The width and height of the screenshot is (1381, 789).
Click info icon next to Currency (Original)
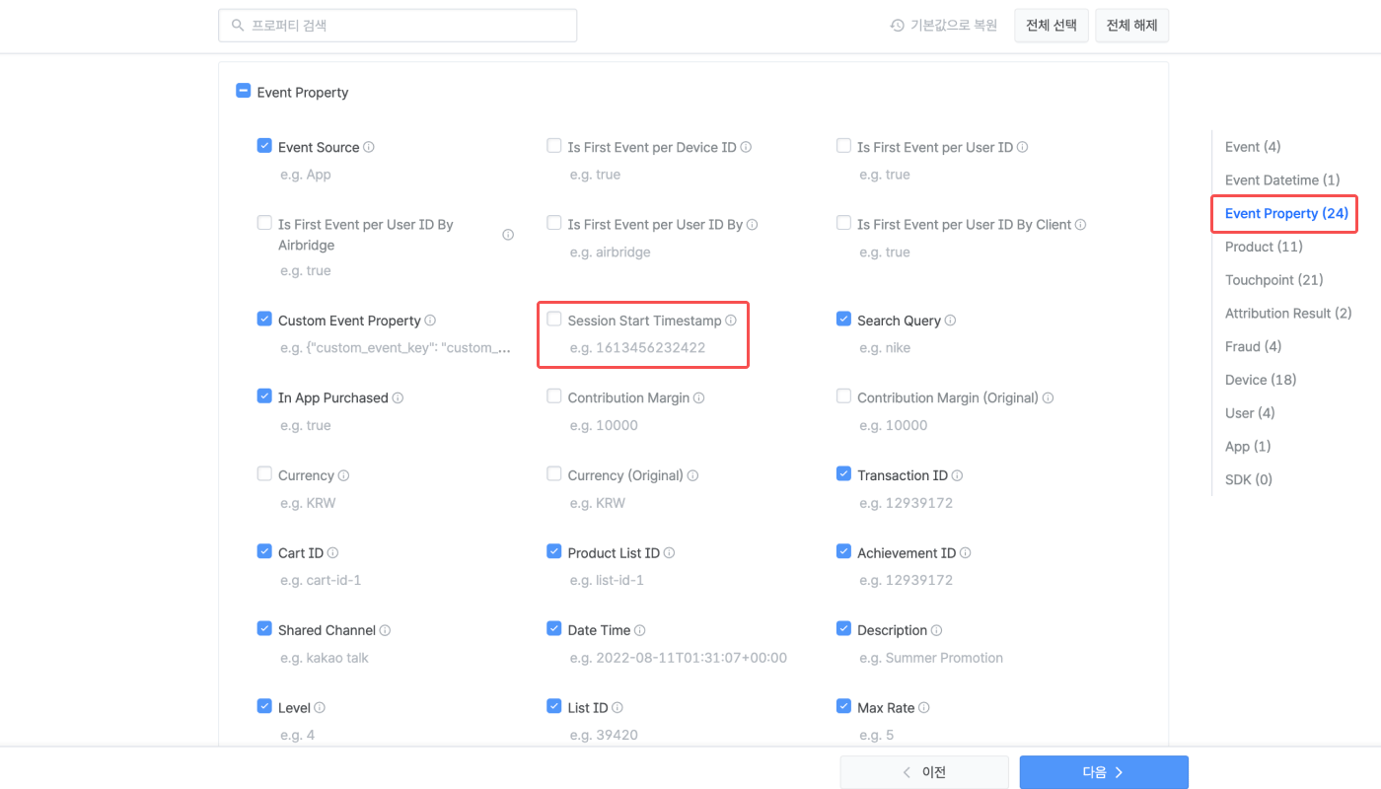click(x=693, y=475)
